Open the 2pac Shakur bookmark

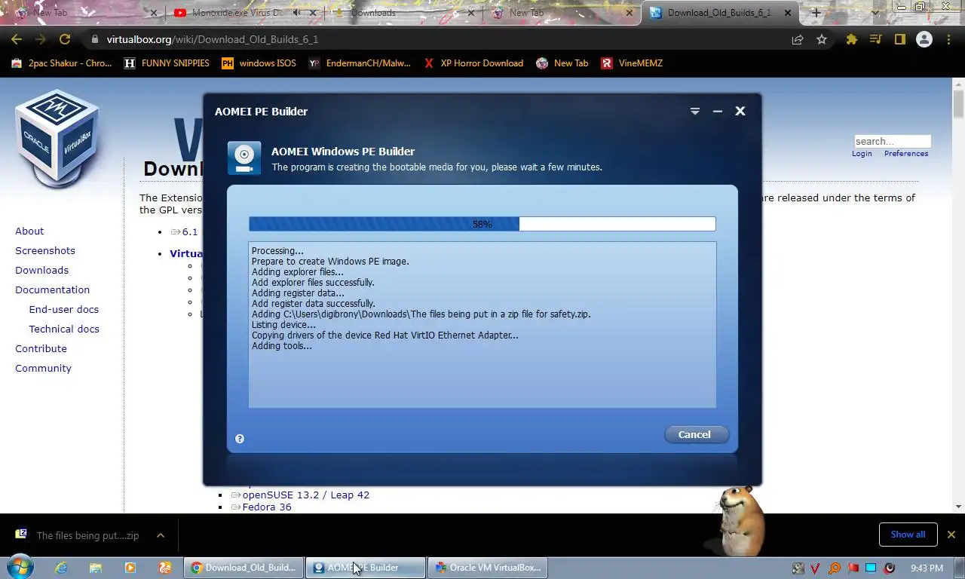(x=61, y=63)
